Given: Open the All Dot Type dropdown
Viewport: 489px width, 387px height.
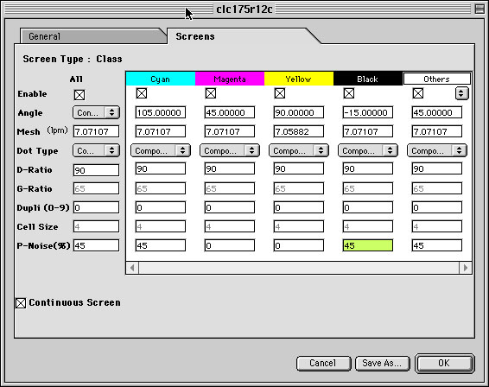Looking at the screenshot, I should pos(96,151).
